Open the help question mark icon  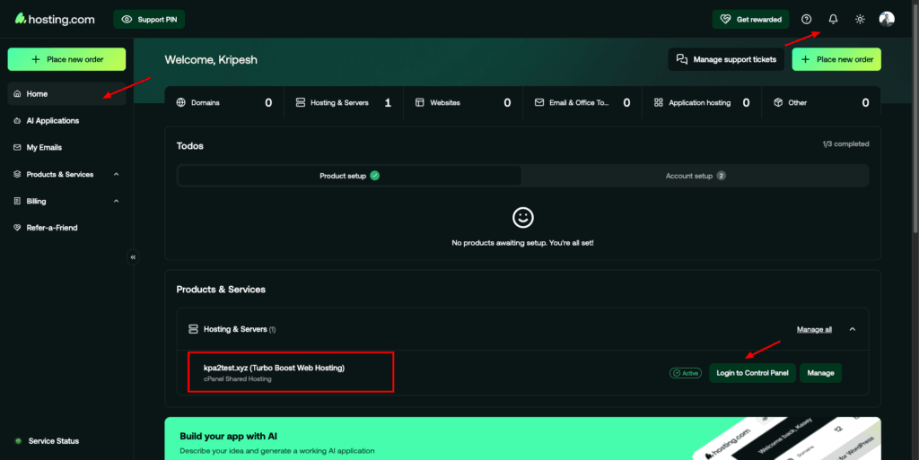click(x=807, y=20)
